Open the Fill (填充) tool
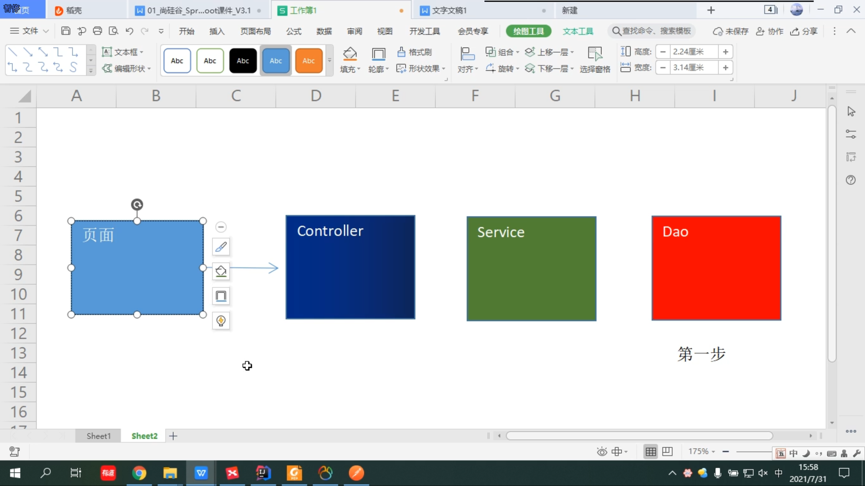The height and width of the screenshot is (486, 865). (350, 60)
